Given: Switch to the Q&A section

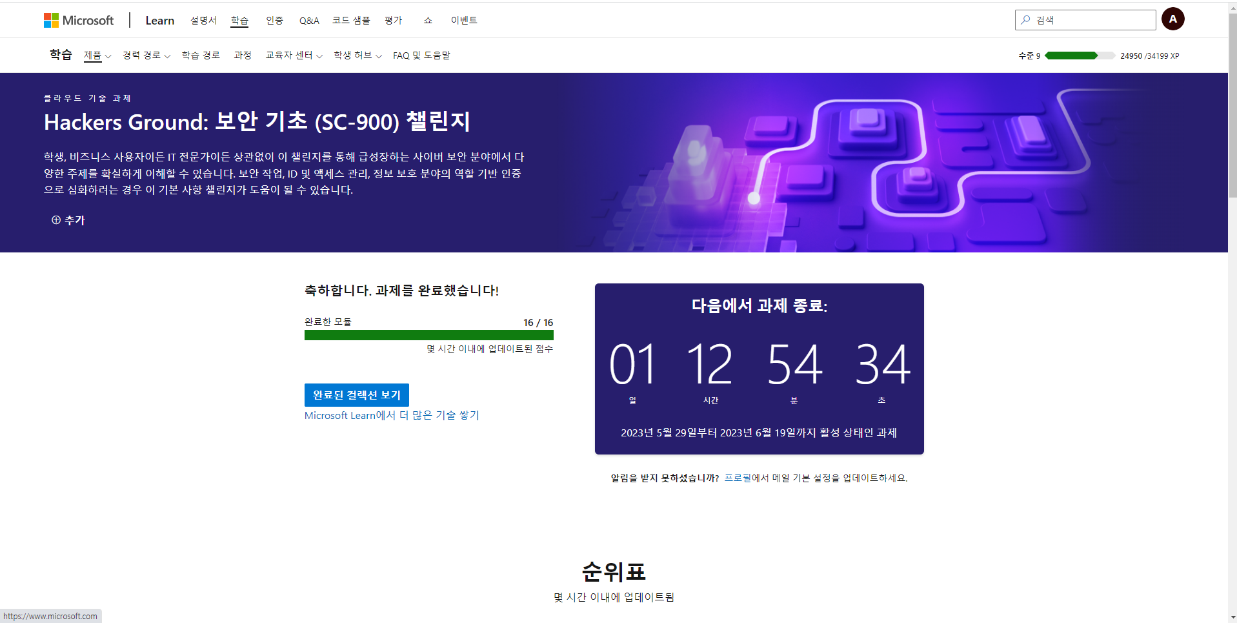Looking at the screenshot, I should [x=308, y=20].
